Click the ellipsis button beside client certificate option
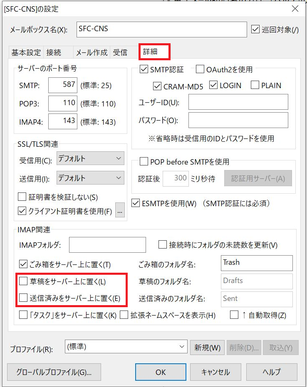The image size is (307, 387). click(120, 211)
